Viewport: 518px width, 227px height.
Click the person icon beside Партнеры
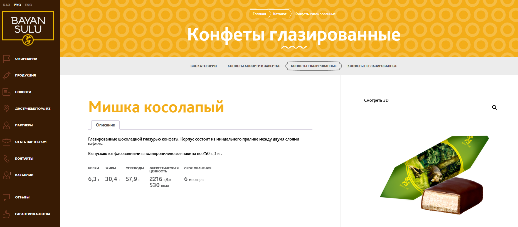pyautogui.click(x=6, y=125)
